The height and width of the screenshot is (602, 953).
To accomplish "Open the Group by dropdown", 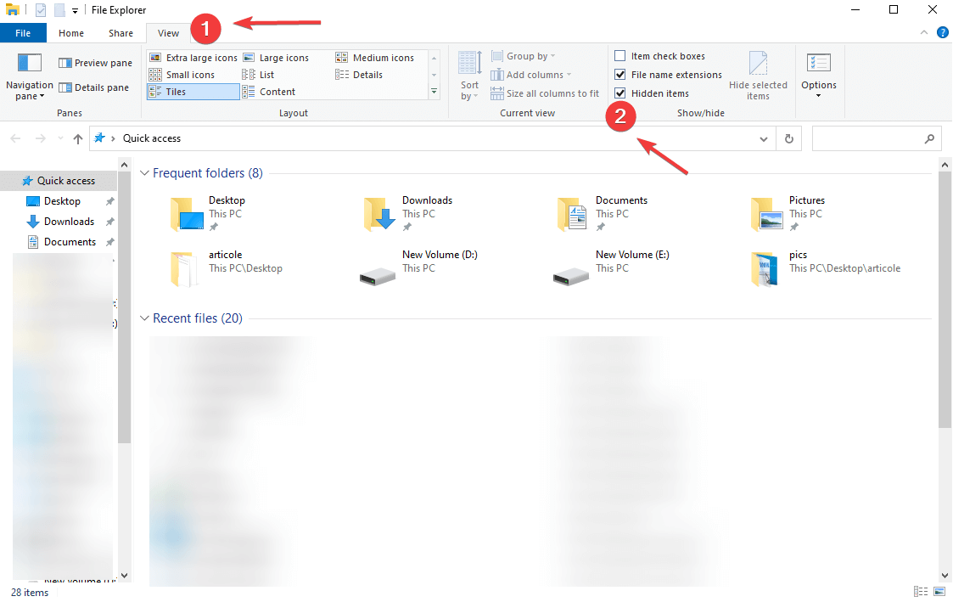I will (x=524, y=56).
